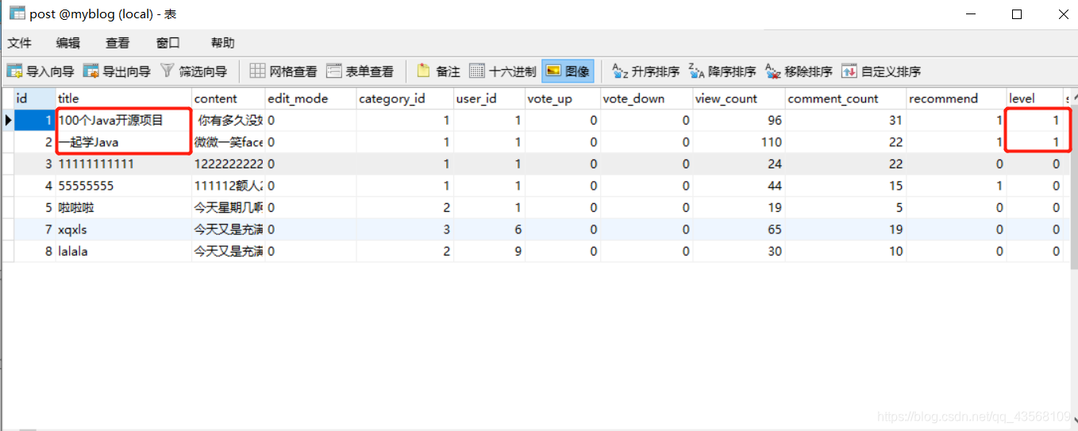Select the vote_up column header
This screenshot has width=1078, height=431.
562,98
